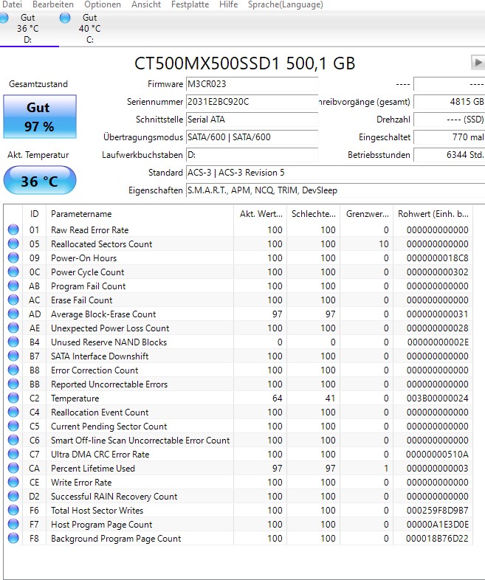Open the Hilfe menu
This screenshot has width=485, height=580.
coord(228,4)
